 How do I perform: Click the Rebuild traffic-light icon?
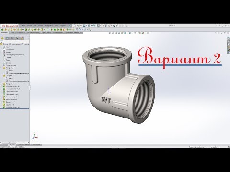(103, 26)
